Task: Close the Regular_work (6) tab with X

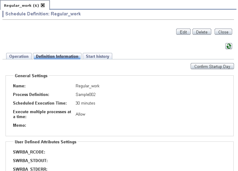Action: click(43, 5)
